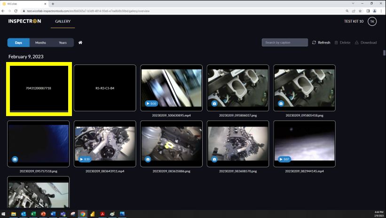
Task: Open the Gallery tab
Action: pos(63,22)
